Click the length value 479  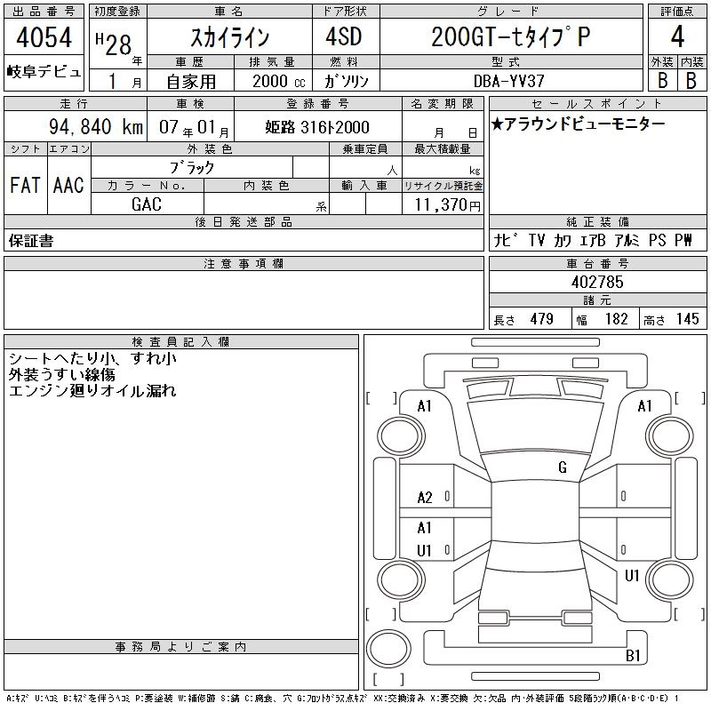[x=541, y=319]
